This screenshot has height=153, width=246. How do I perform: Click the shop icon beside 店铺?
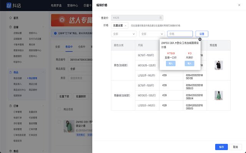pos(10,27)
